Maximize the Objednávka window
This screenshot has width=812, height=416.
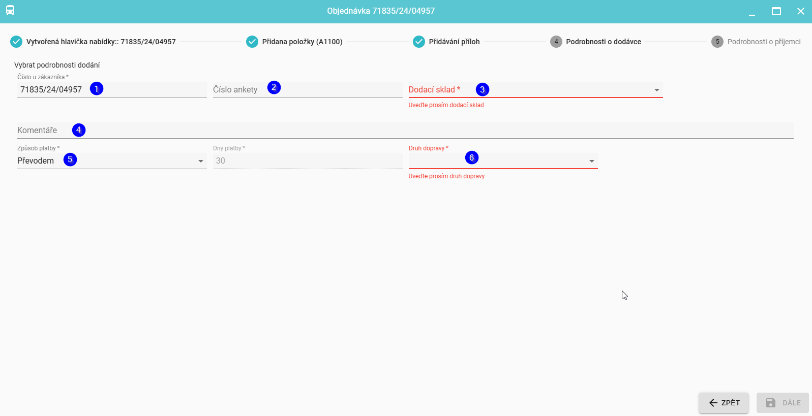pos(776,11)
